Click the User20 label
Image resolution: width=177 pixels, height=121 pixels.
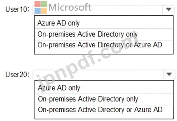[x=18, y=74]
